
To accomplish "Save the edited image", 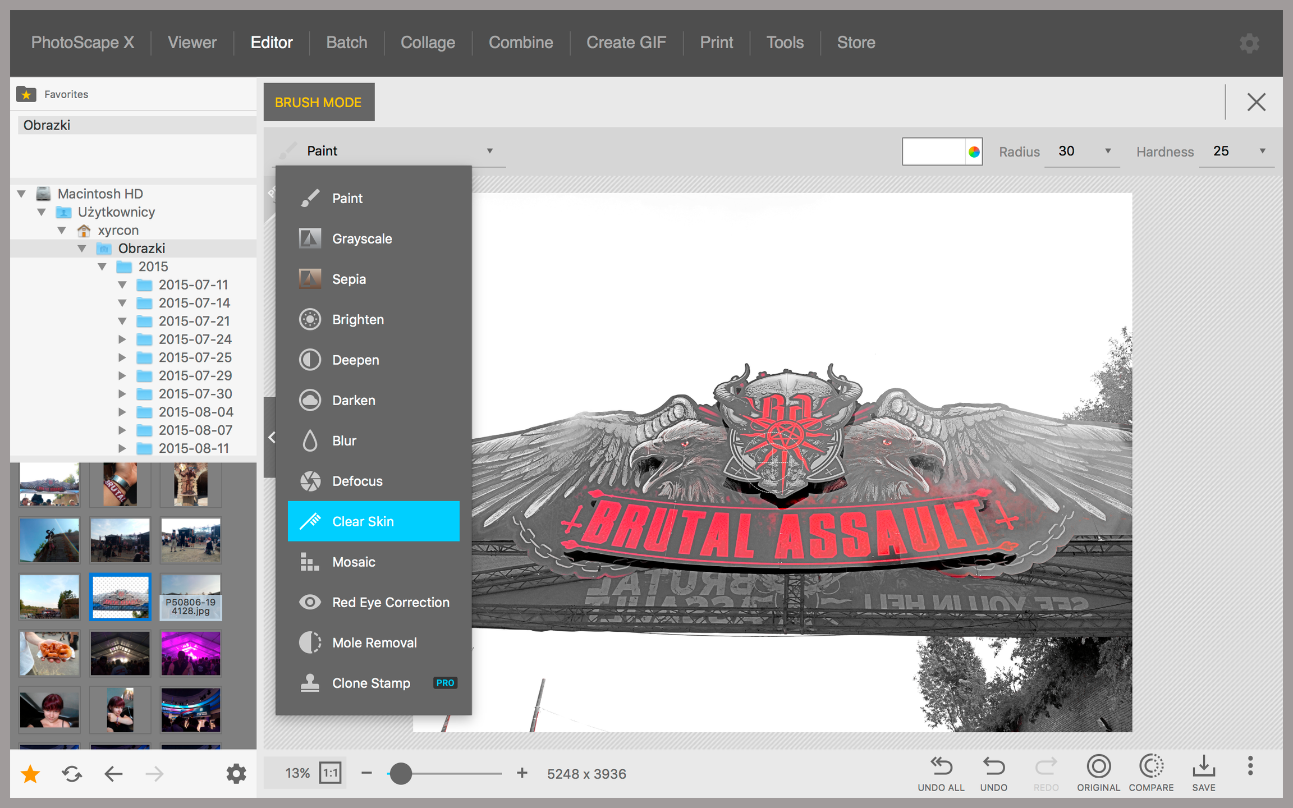I will (1204, 774).
